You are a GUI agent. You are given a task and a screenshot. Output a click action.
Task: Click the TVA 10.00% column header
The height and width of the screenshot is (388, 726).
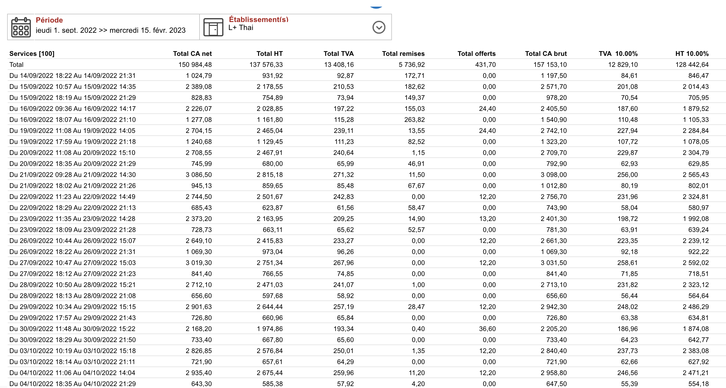point(618,54)
